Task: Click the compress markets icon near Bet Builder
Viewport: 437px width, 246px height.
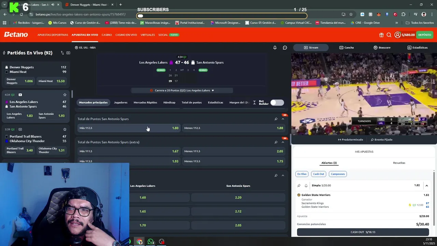Action: tap(254, 102)
